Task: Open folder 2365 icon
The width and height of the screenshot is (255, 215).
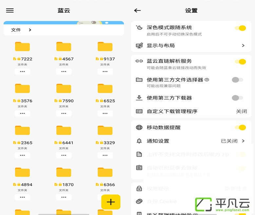Action: pyautogui.click(x=22, y=130)
